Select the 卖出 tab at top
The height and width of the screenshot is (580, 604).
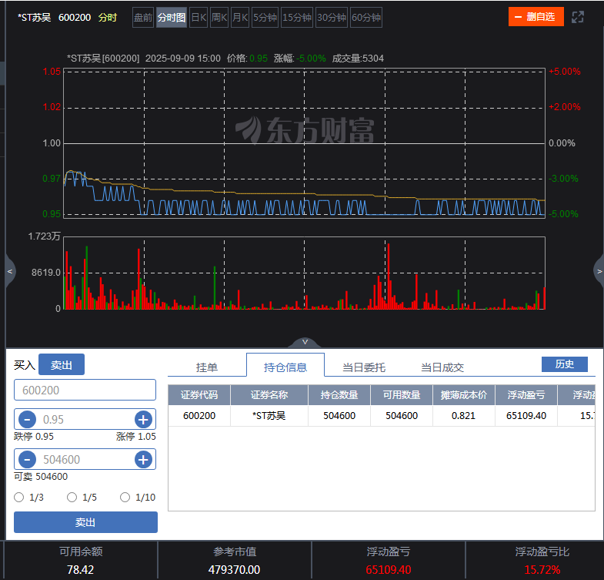tap(62, 364)
